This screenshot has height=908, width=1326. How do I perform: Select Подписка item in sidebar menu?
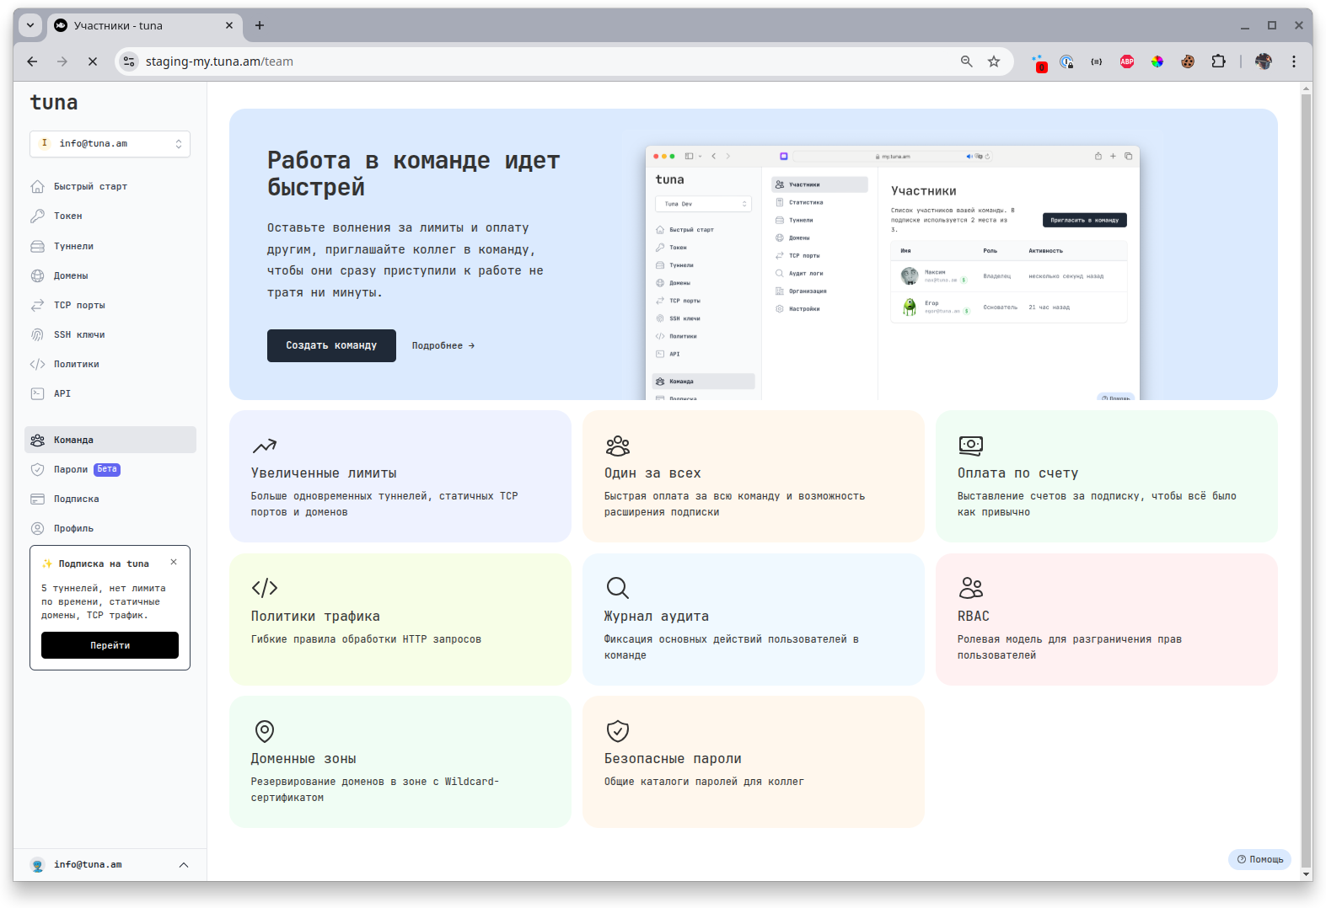76,499
